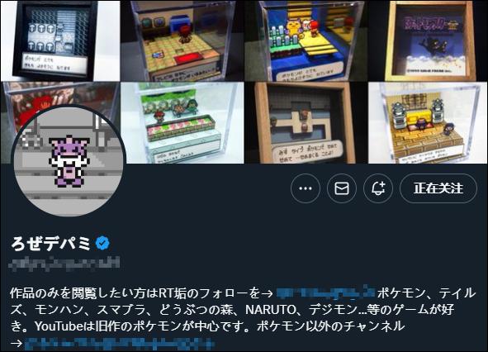Open the blurred channel link at bottom

(119, 343)
